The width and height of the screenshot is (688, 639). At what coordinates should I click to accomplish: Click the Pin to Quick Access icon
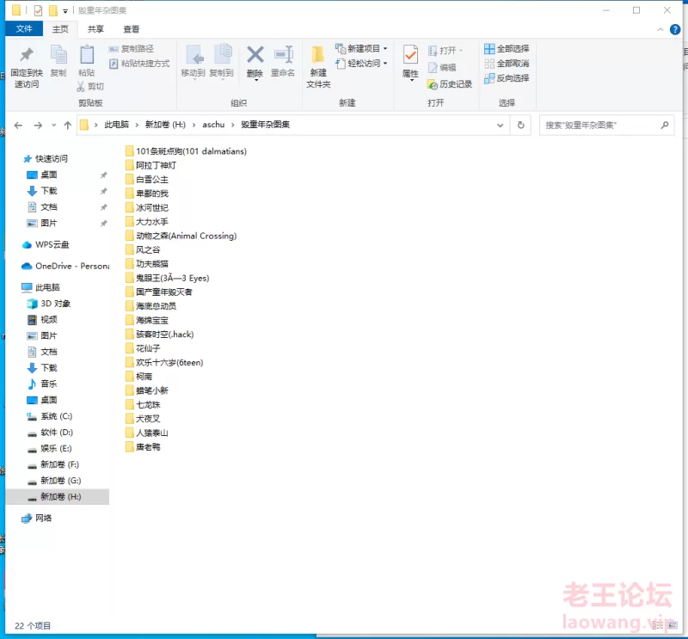coord(27,55)
